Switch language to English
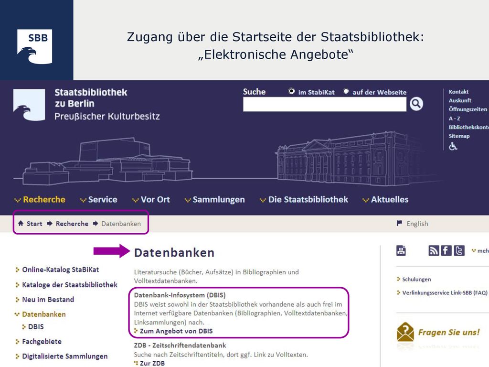The image size is (489, 367). [x=417, y=224]
